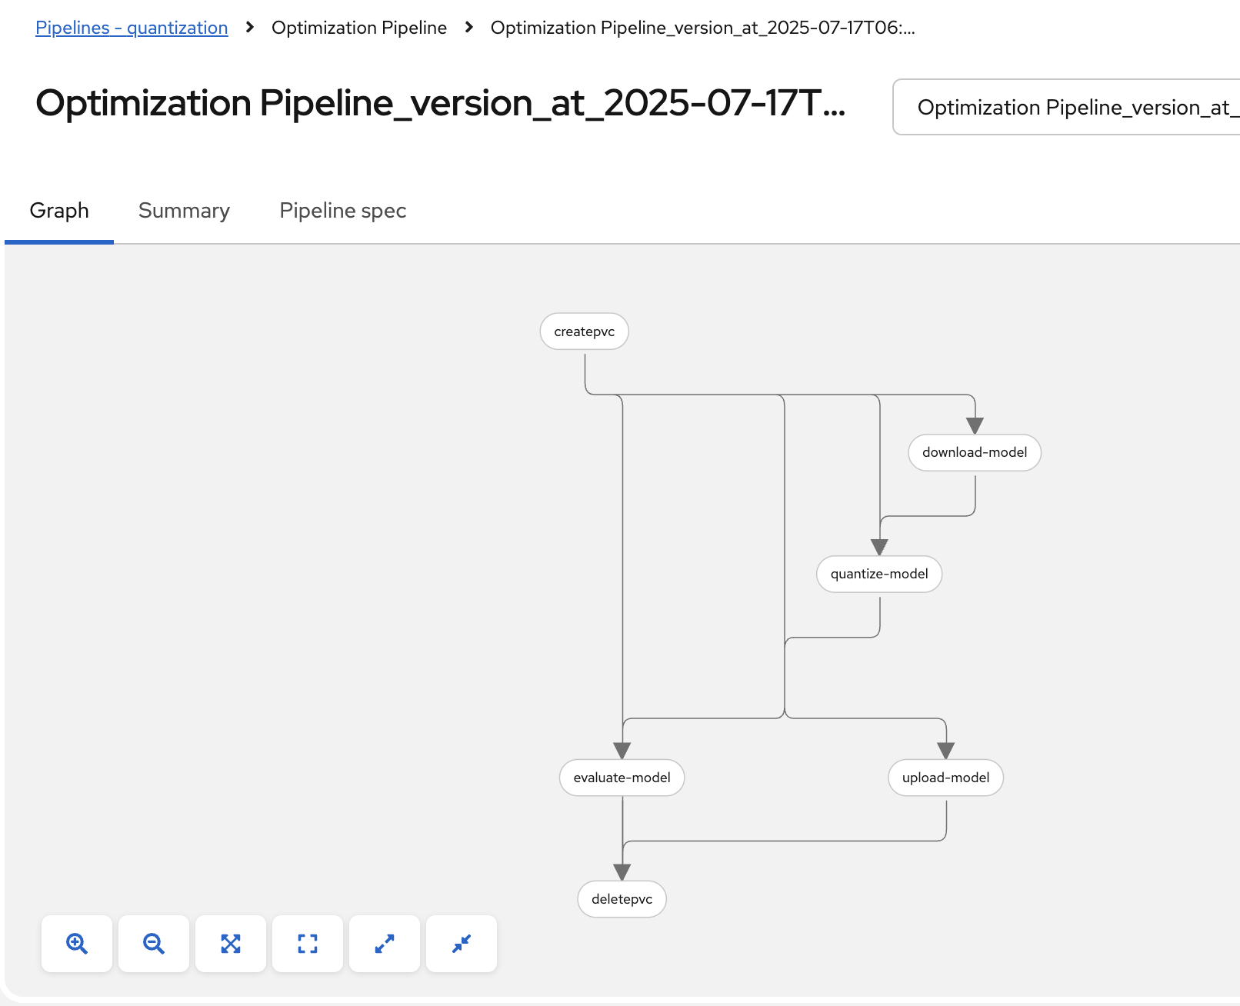1240x1006 pixels.
Task: Click the page title Optimization Pipeline_version_at
Action: click(x=440, y=103)
